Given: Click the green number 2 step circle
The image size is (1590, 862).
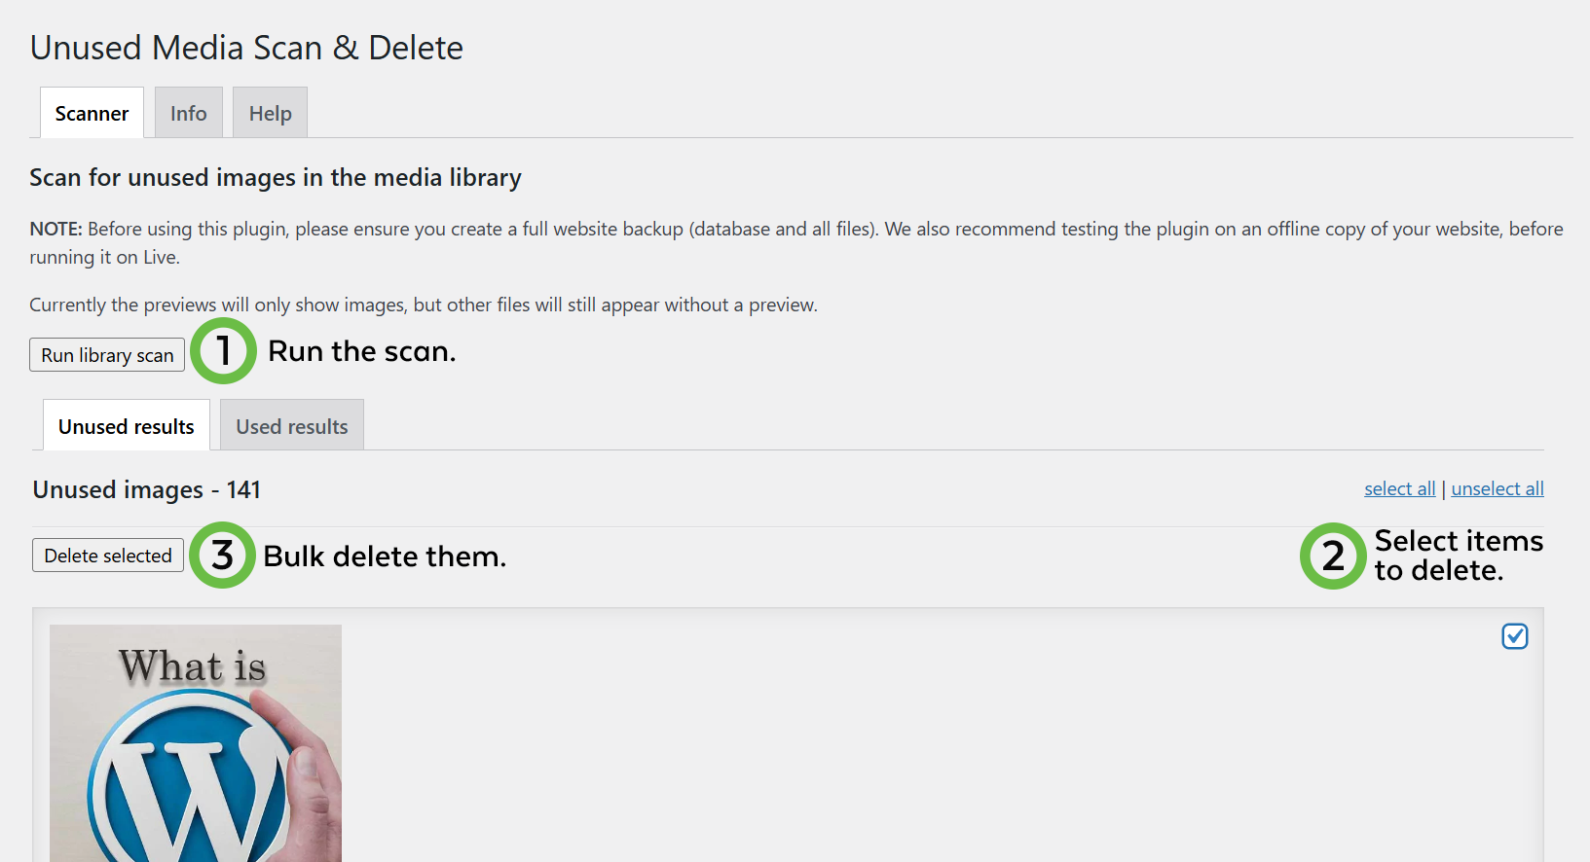Looking at the screenshot, I should pos(1333,557).
